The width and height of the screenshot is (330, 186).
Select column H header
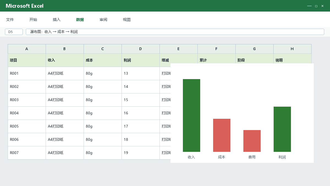(292, 49)
